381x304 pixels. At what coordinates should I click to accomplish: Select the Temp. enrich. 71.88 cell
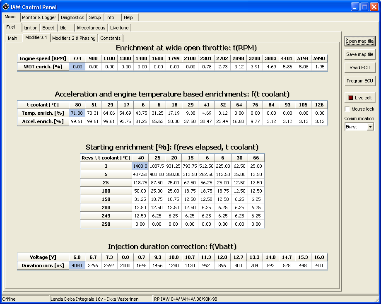(x=77, y=113)
